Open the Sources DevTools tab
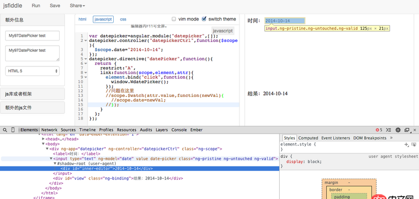This screenshot has height=199, width=419. [x=68, y=130]
